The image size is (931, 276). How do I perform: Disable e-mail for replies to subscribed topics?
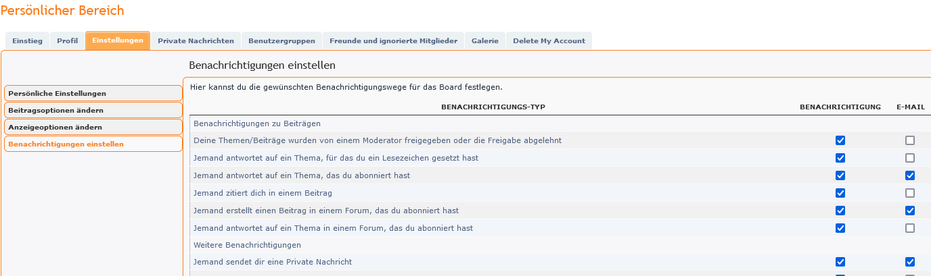point(910,175)
